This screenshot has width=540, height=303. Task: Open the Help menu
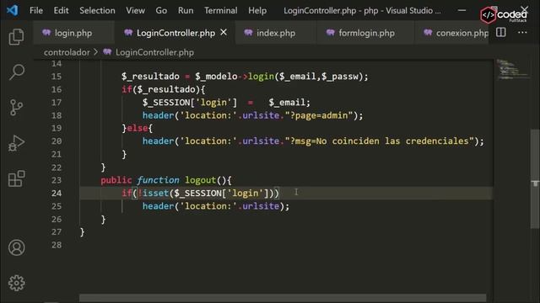(257, 11)
